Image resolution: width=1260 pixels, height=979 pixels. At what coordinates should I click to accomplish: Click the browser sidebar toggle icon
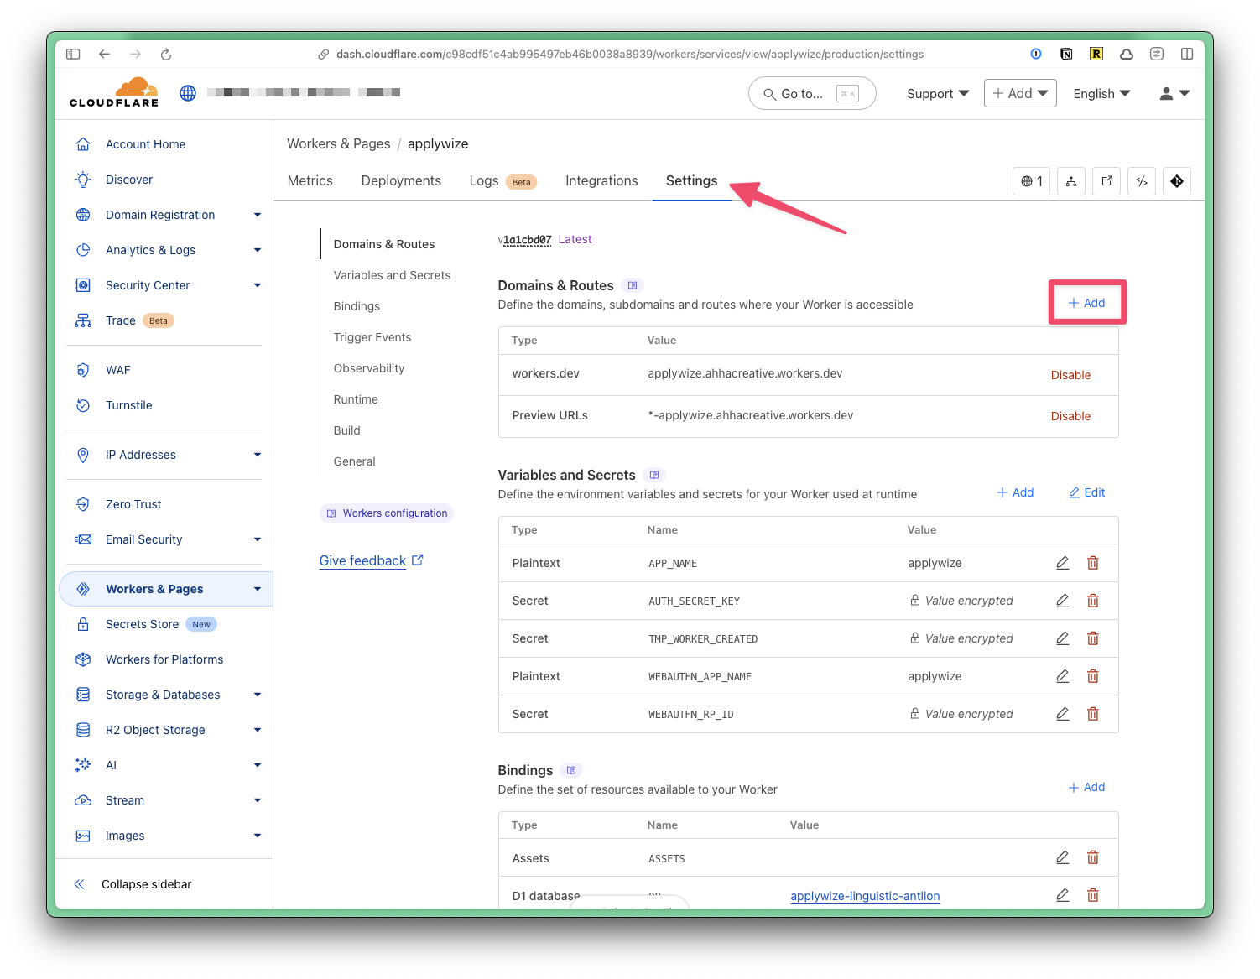coord(73,54)
